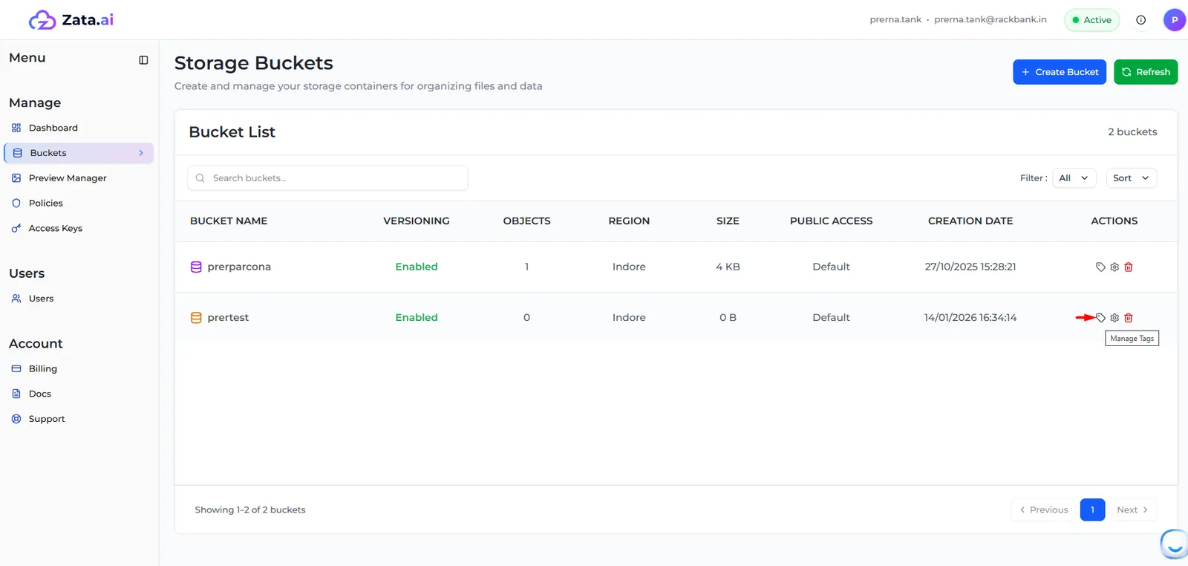This screenshot has width=1188, height=566.
Task: Click the CREATION DATE column header
Action: pyautogui.click(x=970, y=221)
